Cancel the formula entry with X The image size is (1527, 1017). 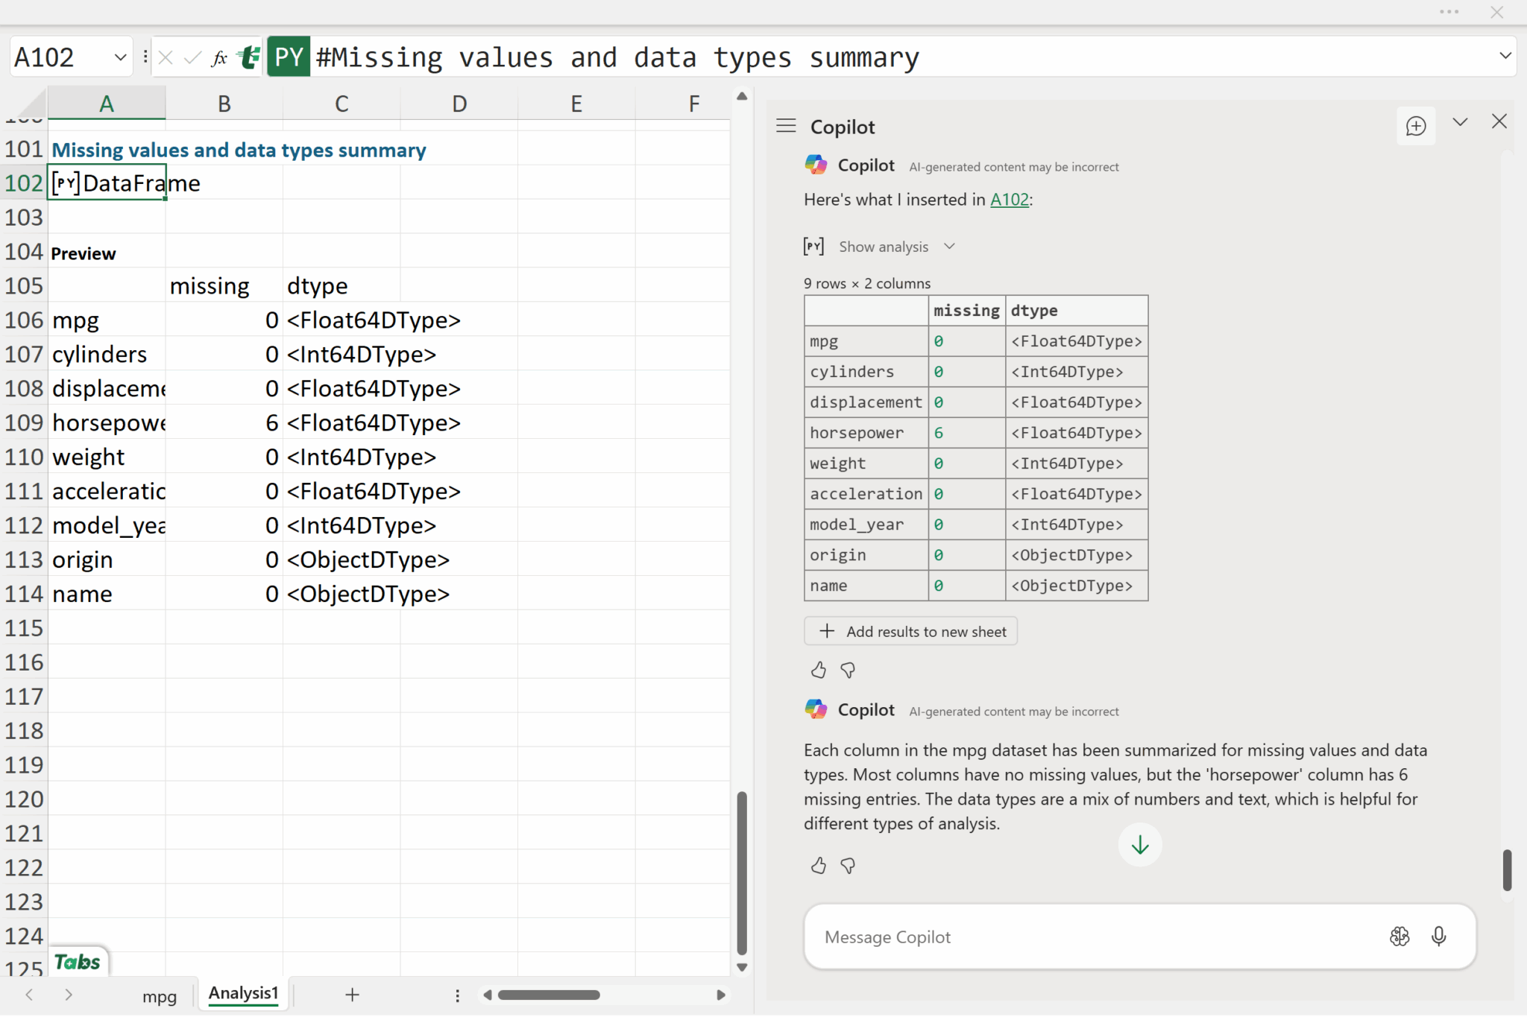(166, 57)
